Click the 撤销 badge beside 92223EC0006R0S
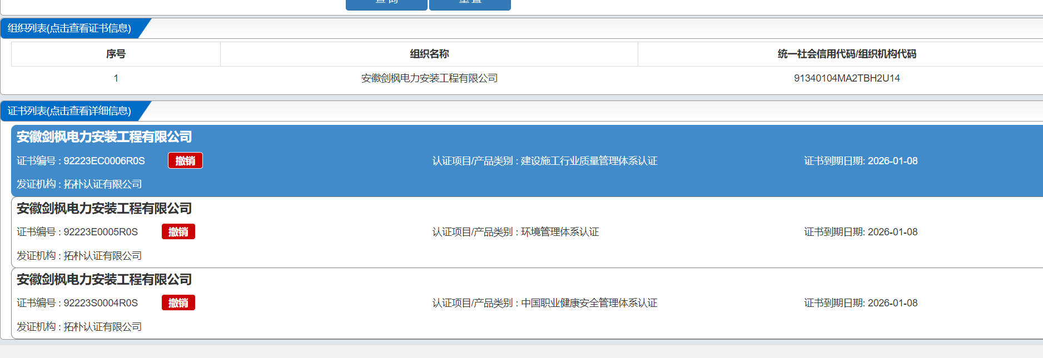Screen dimensions: 1043x358 coord(186,160)
